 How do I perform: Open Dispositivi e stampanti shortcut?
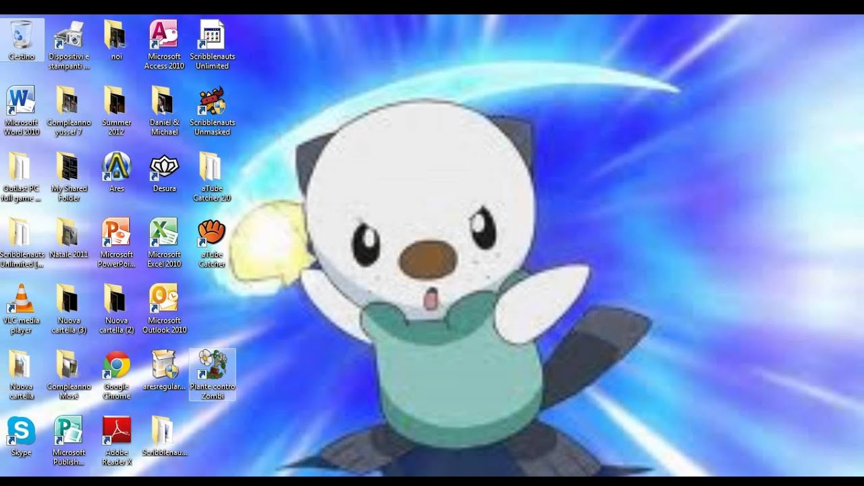pyautogui.click(x=69, y=45)
